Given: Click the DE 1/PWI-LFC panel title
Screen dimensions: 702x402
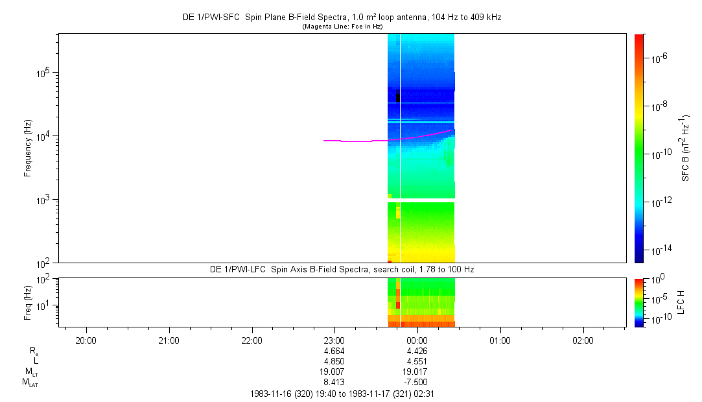Looking at the screenshot, I should click(x=342, y=269).
